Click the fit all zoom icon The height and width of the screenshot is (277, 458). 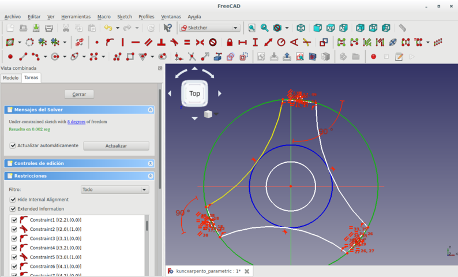251,28
